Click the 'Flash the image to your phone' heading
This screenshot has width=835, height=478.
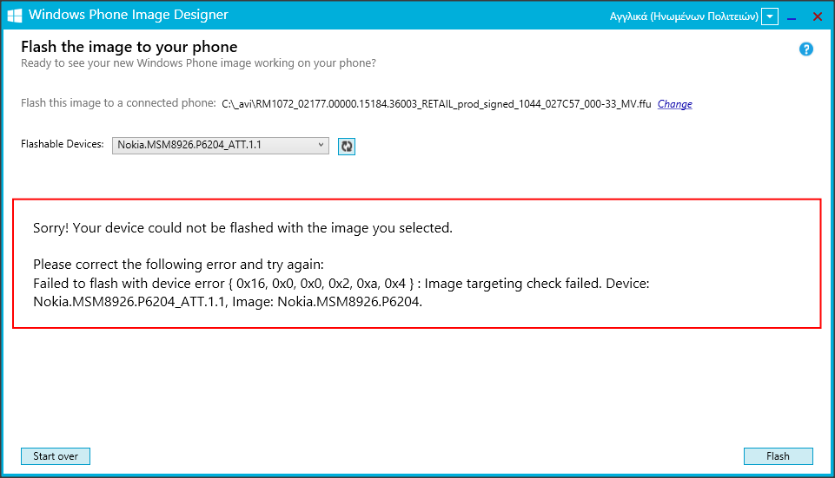129,47
